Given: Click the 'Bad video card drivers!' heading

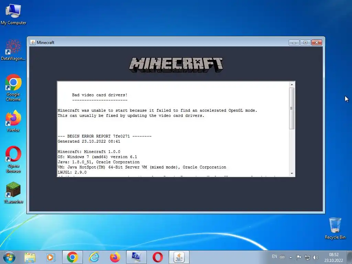Looking at the screenshot, I should 100,95.
